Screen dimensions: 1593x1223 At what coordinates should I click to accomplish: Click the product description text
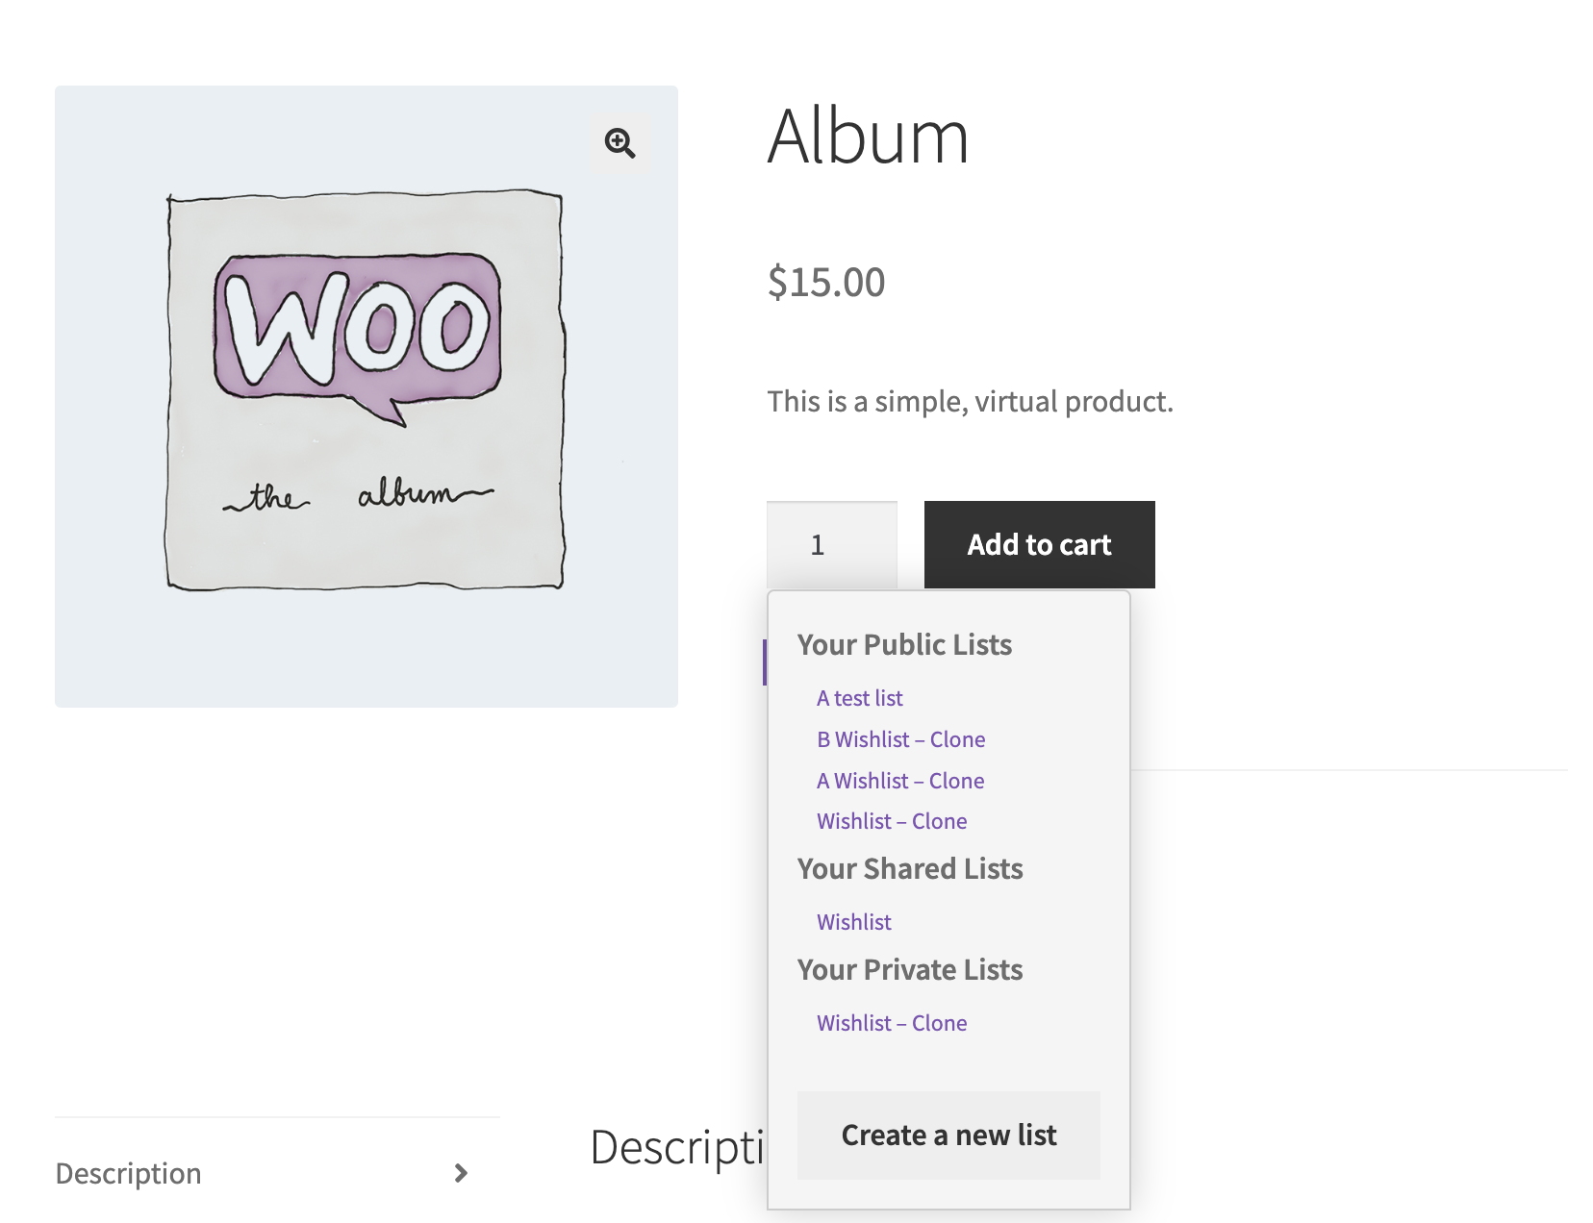(x=970, y=402)
